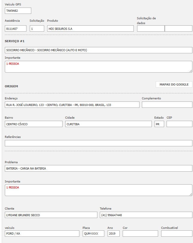Click the empty Cor field
The width and height of the screenshot is (193, 243).
click(140, 234)
